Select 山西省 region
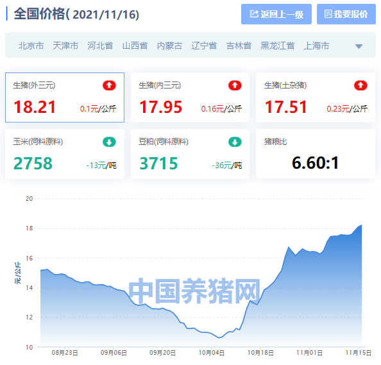Image resolution: width=381 pixels, height=365 pixels. point(135,46)
